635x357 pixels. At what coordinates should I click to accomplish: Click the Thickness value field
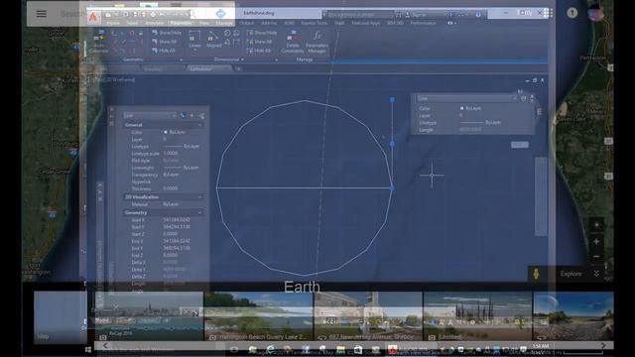point(171,188)
